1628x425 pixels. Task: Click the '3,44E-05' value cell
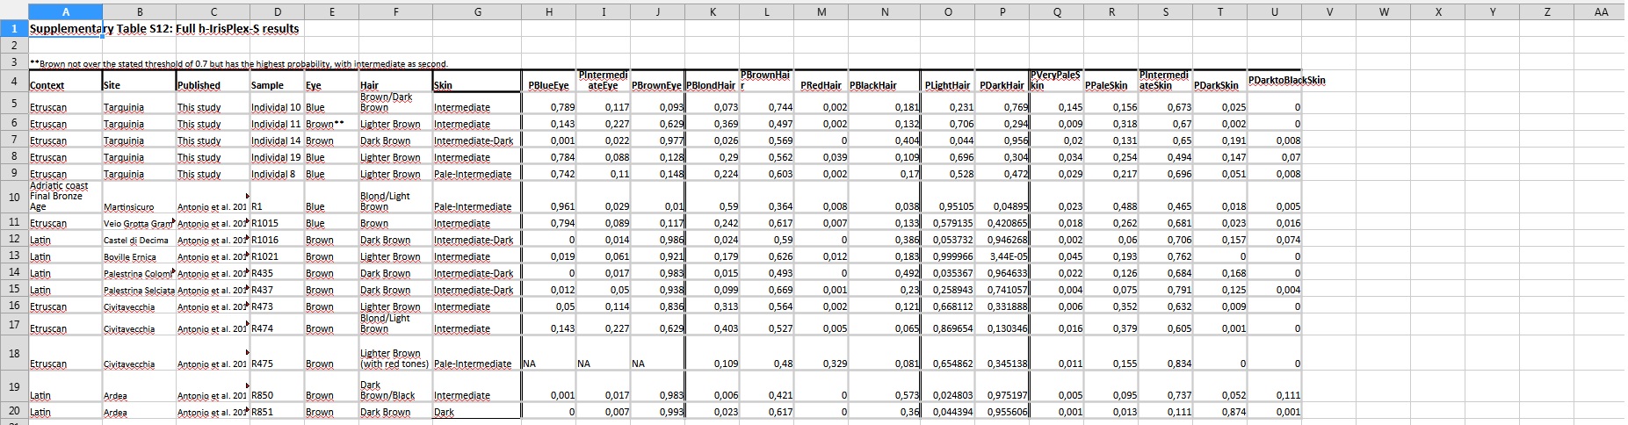[1002, 256]
